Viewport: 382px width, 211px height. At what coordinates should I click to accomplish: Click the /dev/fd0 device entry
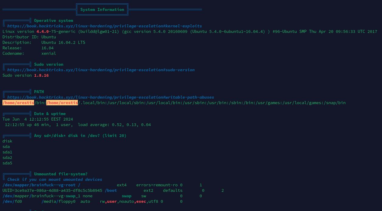coord(12,201)
